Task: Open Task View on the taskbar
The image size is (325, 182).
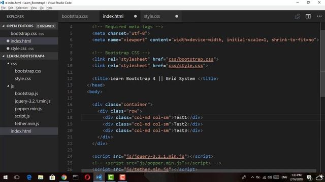Action: point(17,177)
